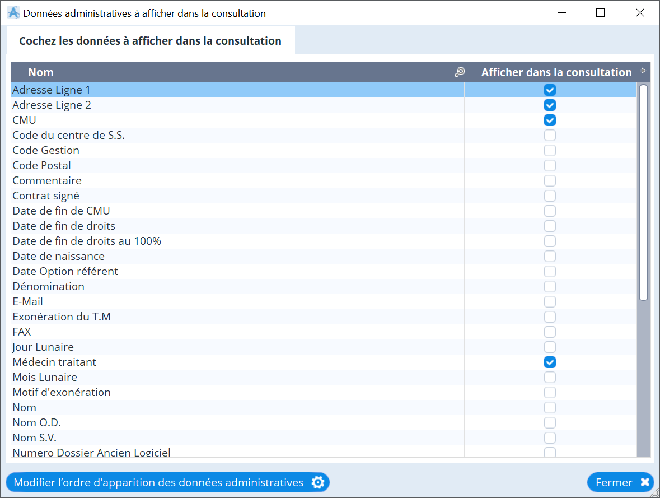Viewport: 660px width, 498px height.
Task: Click the gear icon on Modifier l'ordre button
Action: 318,482
